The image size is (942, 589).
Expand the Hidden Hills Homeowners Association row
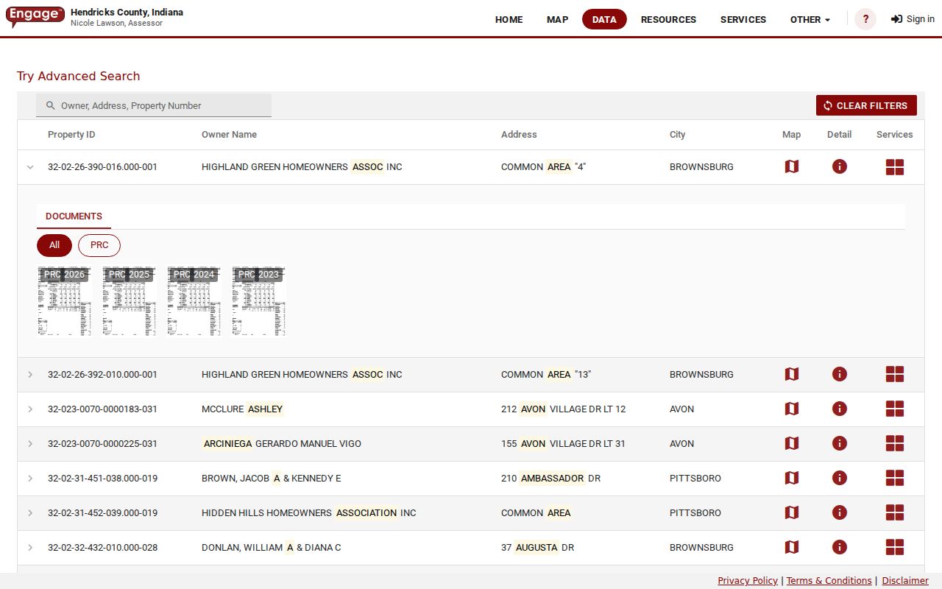tap(30, 513)
